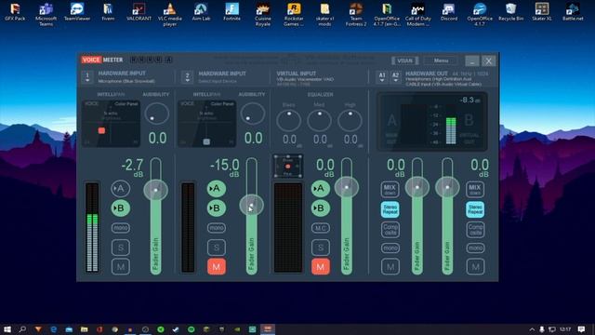Toggle bus B on Virtual Input
This screenshot has height=335, width=595.
pos(321,208)
